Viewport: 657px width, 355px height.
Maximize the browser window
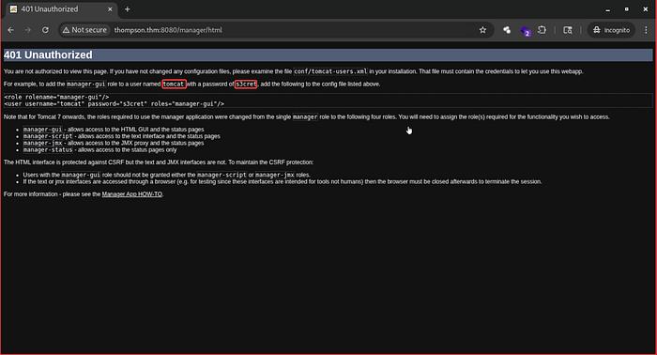[x=626, y=9]
